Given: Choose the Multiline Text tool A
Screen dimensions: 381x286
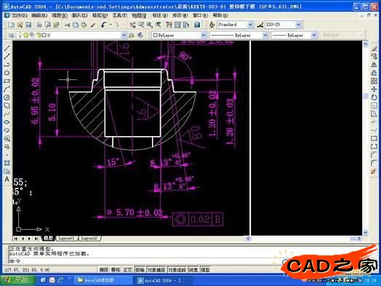Looking at the screenshot, I should (7, 179).
